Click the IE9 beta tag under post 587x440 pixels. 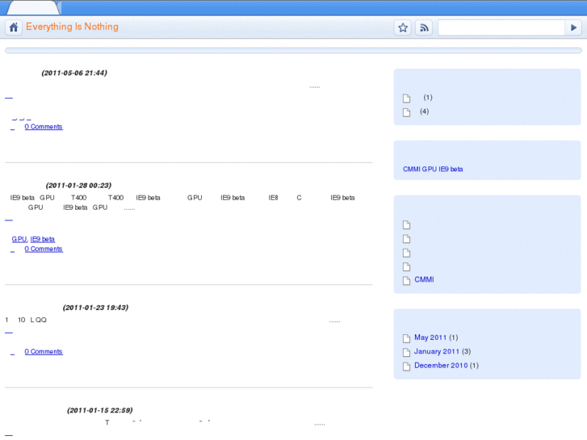pos(42,239)
